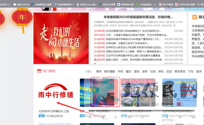Choose the 装修 category filter
204x125 pixels.
pyautogui.click(x=145, y=71)
